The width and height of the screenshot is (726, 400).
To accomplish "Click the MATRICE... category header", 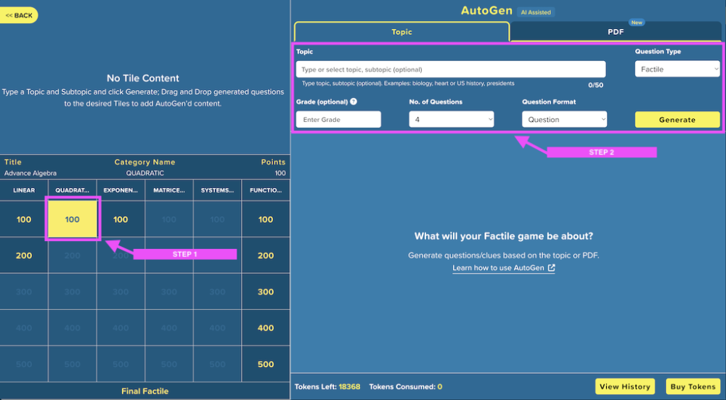I will 169,190.
